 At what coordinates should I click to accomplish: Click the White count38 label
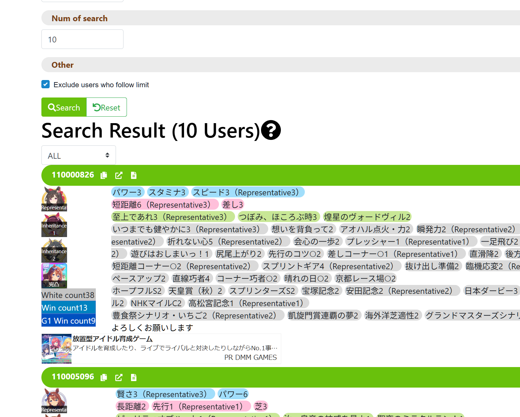(x=68, y=295)
